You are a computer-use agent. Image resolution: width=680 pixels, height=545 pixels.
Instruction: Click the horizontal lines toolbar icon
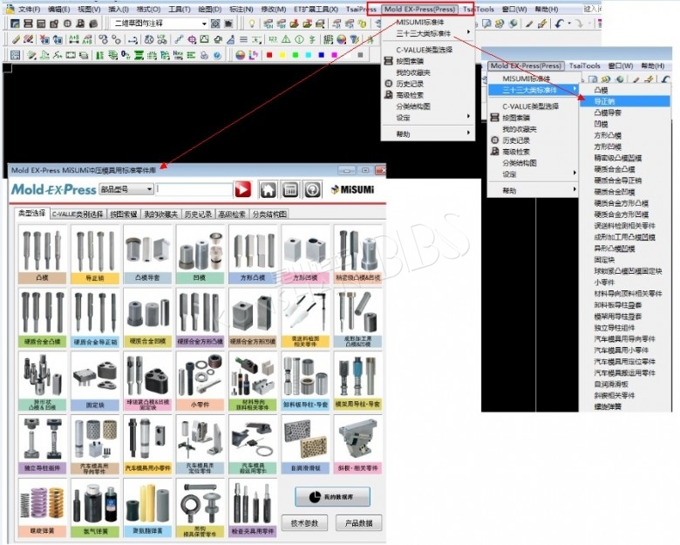pyautogui.click(x=243, y=39)
